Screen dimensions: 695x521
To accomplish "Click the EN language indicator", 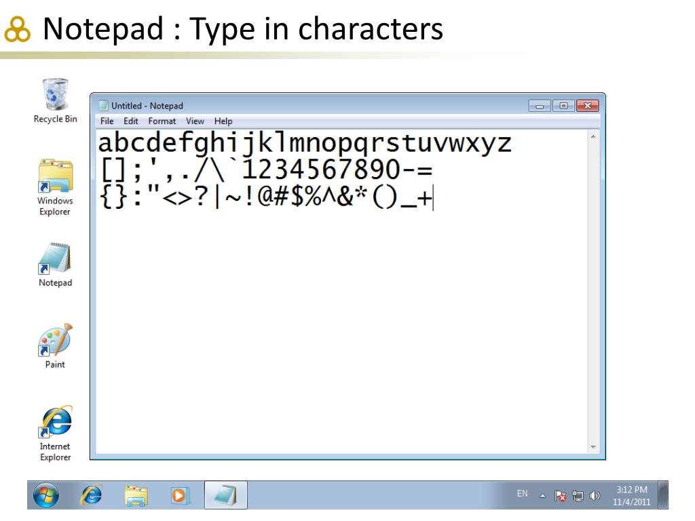I will (522, 494).
